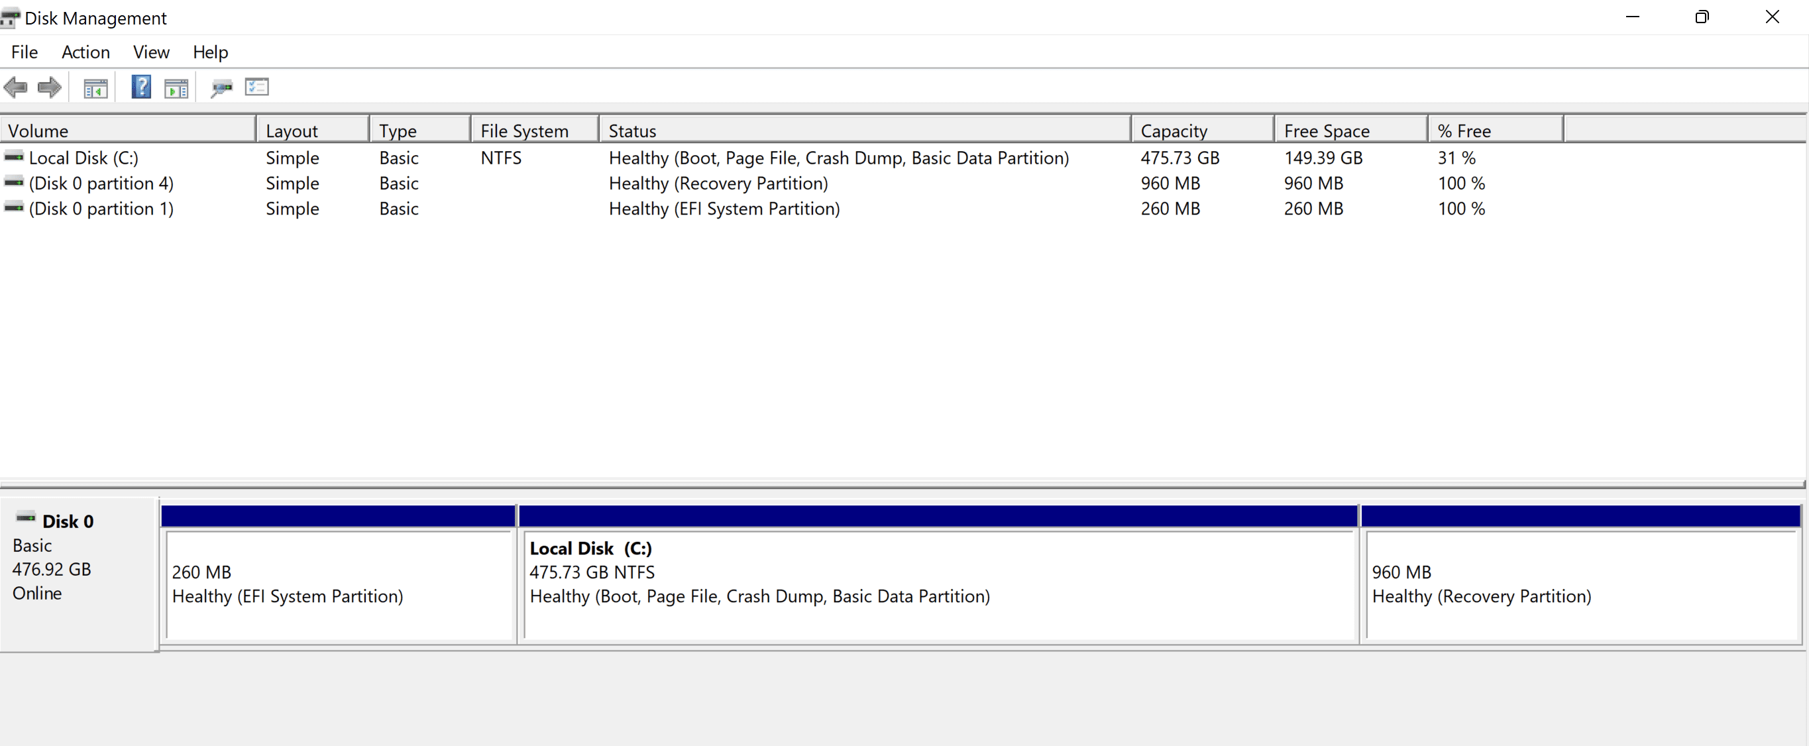Viewport: 1809px width, 746px height.
Task: Restore down the Disk Management window
Action: point(1702,17)
